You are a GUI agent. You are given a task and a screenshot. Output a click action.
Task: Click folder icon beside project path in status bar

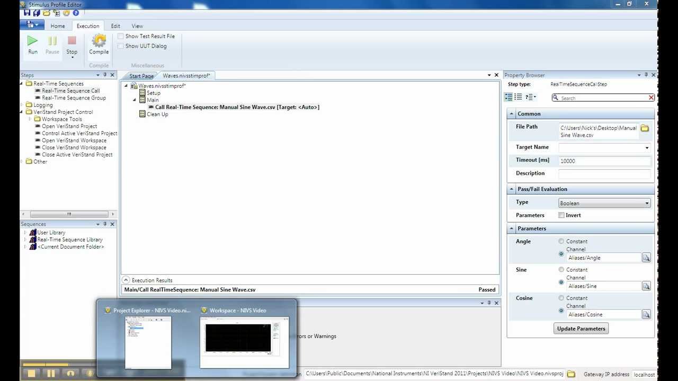click(571, 374)
